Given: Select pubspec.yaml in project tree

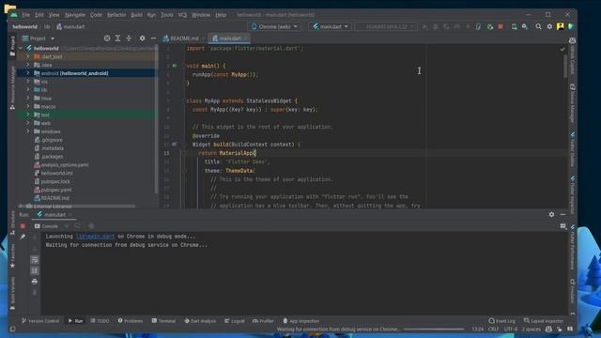Looking at the screenshot, I should point(56,190).
